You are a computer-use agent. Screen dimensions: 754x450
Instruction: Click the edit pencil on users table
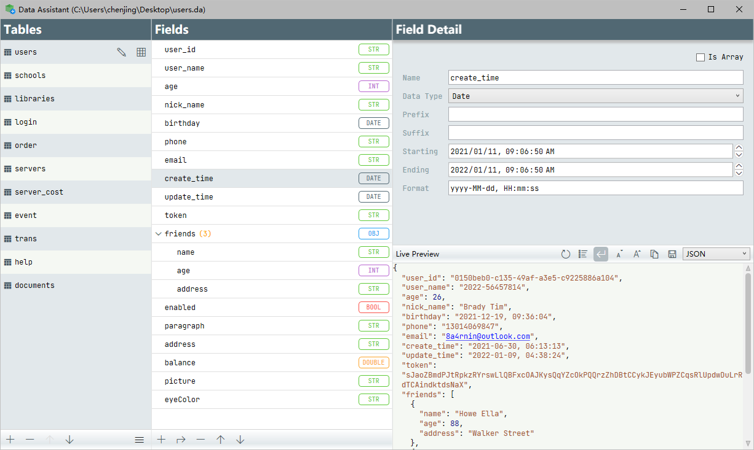[122, 52]
